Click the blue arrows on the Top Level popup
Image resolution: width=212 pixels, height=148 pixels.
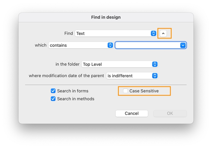pos(155,64)
